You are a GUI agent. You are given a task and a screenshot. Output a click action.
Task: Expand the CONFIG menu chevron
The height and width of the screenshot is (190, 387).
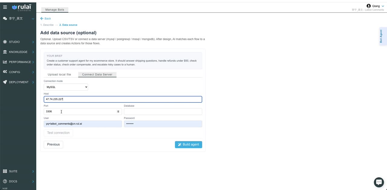click(x=33, y=72)
